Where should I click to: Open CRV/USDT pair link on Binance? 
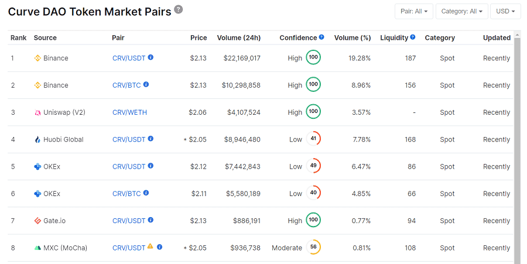[129, 58]
